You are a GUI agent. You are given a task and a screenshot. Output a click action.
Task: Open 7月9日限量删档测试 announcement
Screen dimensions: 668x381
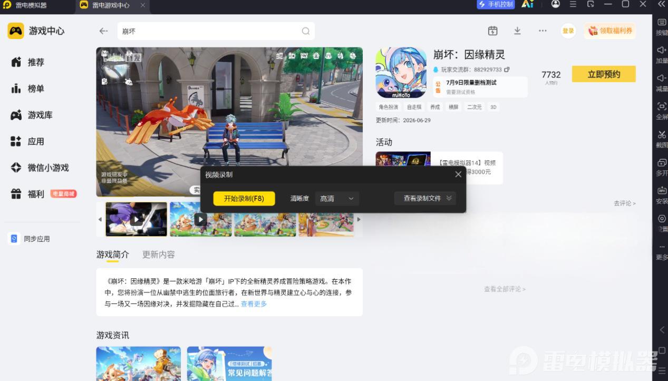coord(480,87)
